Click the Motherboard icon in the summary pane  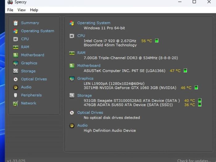click(72, 66)
